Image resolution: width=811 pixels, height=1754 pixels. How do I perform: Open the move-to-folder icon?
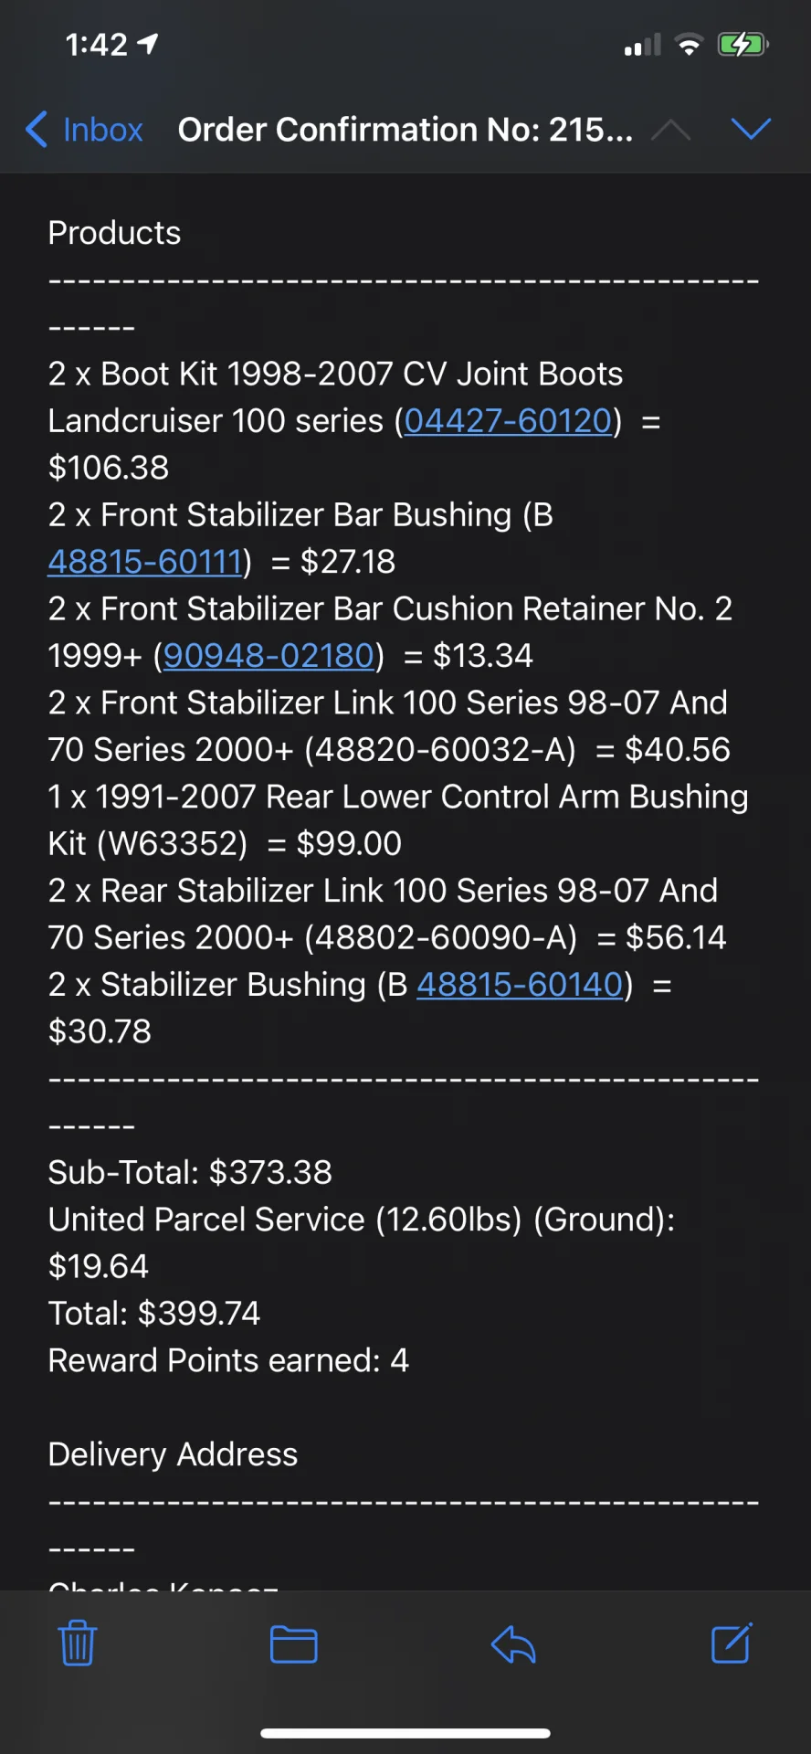point(294,1644)
